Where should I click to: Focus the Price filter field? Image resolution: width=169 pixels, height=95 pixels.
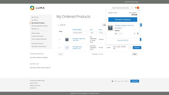[101, 33]
